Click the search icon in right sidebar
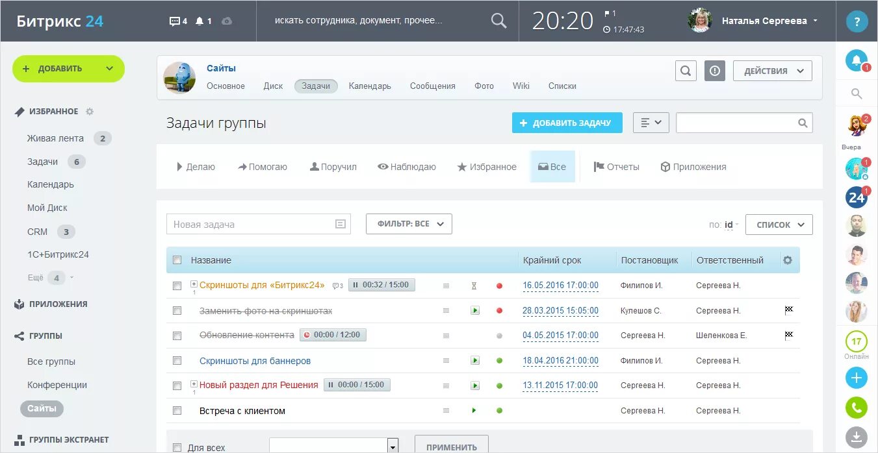The image size is (878, 453). click(857, 94)
